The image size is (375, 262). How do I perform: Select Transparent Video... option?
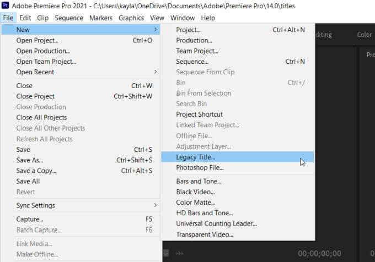(205, 234)
